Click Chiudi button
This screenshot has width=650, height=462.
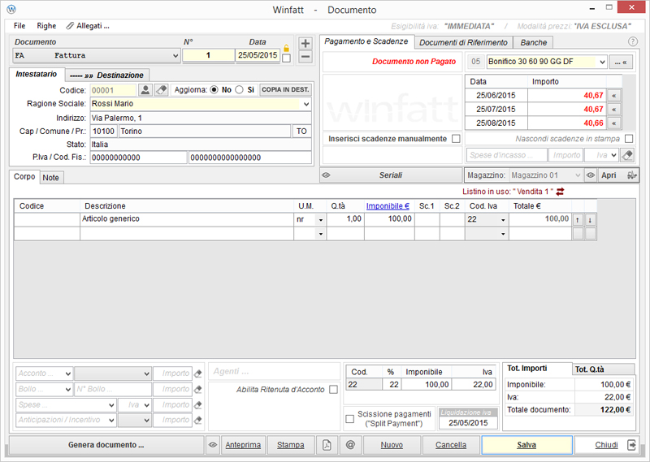606,445
